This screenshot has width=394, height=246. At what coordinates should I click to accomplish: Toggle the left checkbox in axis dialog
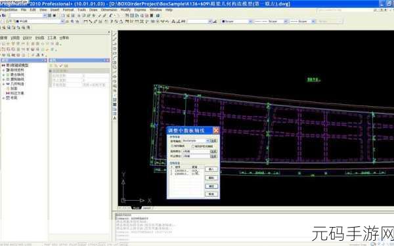[173, 146]
